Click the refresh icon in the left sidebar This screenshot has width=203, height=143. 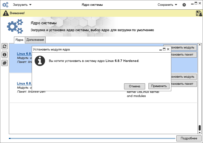[5, 46]
